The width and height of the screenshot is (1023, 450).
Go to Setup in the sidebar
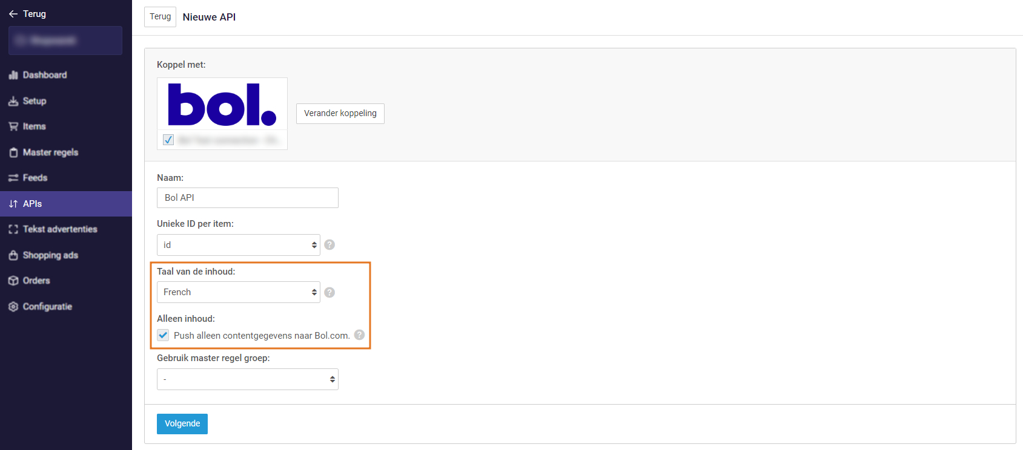[x=66, y=101]
